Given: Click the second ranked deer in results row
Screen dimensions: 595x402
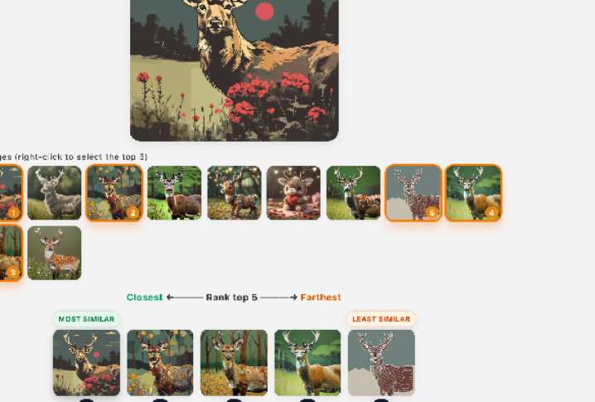Looking at the screenshot, I should (x=160, y=363).
